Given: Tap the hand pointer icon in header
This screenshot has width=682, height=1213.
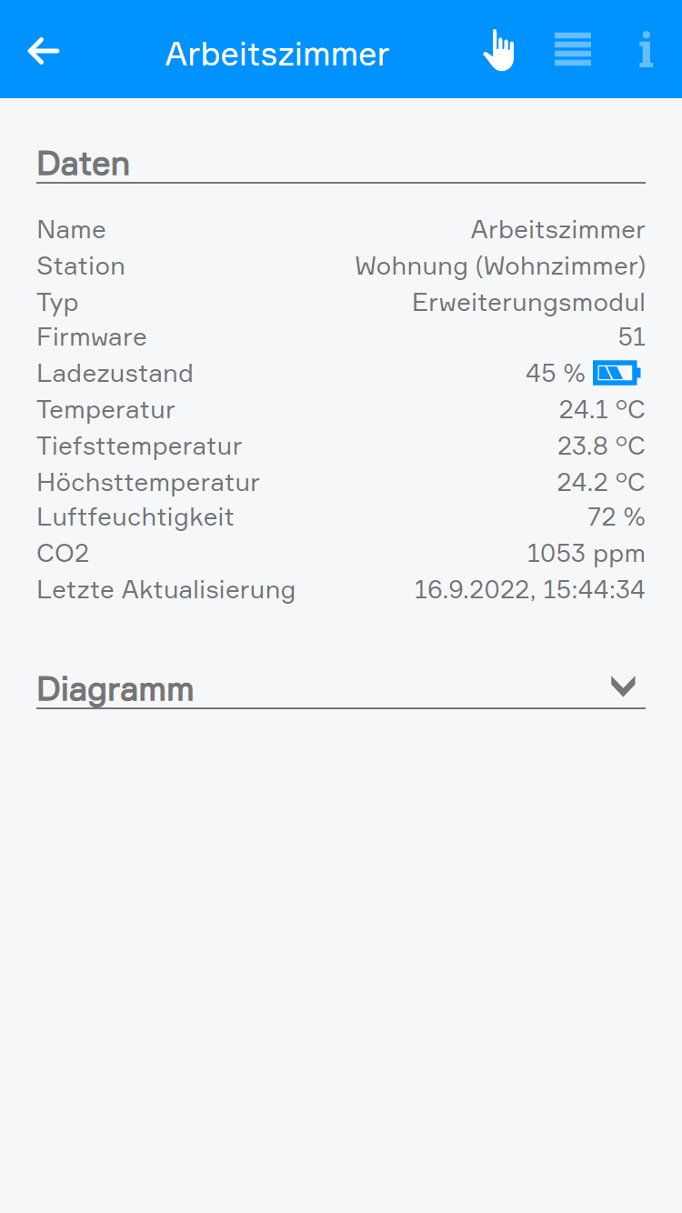Looking at the screenshot, I should [x=498, y=50].
